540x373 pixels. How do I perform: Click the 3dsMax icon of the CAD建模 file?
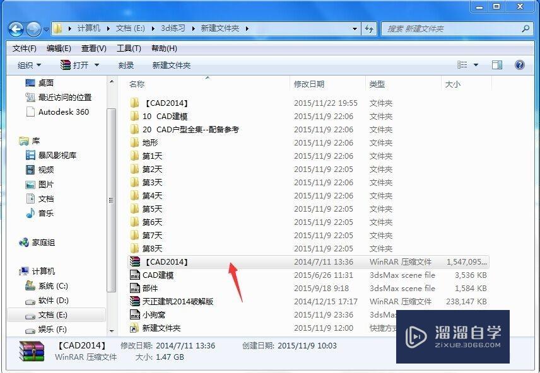pos(135,275)
